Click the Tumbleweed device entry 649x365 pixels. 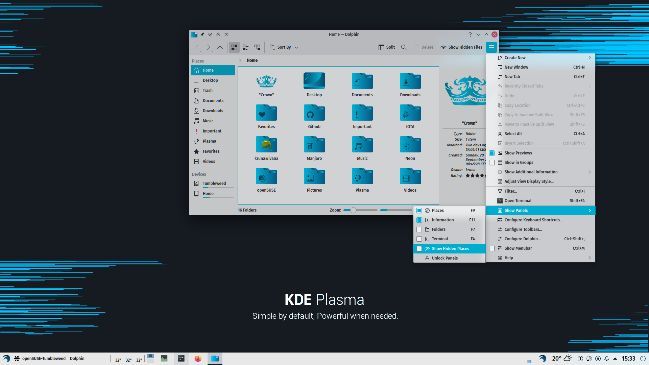[213, 184]
